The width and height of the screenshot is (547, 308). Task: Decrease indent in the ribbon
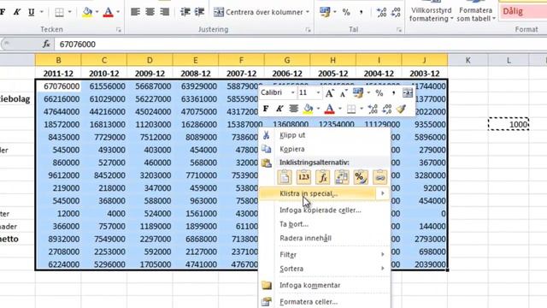click(185, 12)
